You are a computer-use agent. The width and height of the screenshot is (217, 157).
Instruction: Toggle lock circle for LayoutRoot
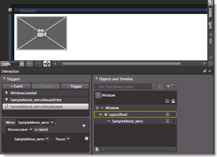(174, 115)
